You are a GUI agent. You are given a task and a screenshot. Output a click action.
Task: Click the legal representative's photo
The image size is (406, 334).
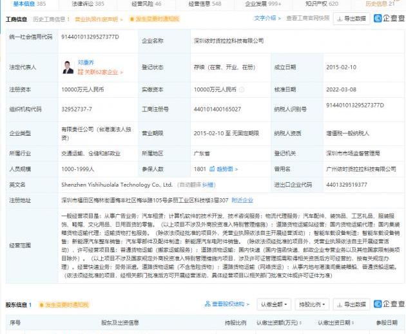(x=68, y=67)
